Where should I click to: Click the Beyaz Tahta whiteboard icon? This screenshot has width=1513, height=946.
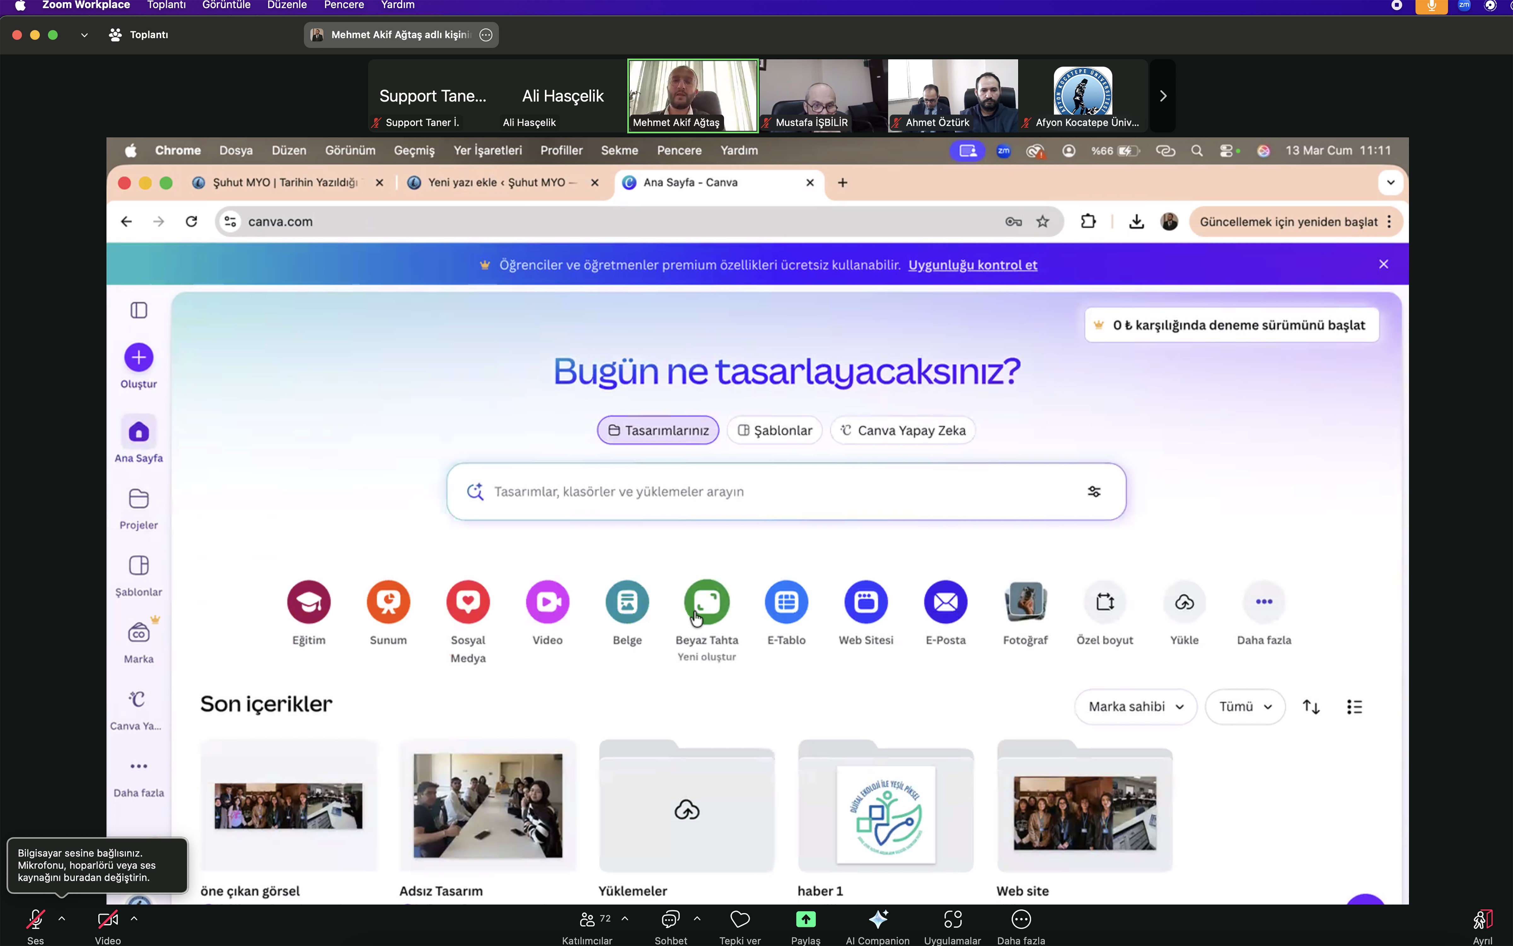(706, 602)
